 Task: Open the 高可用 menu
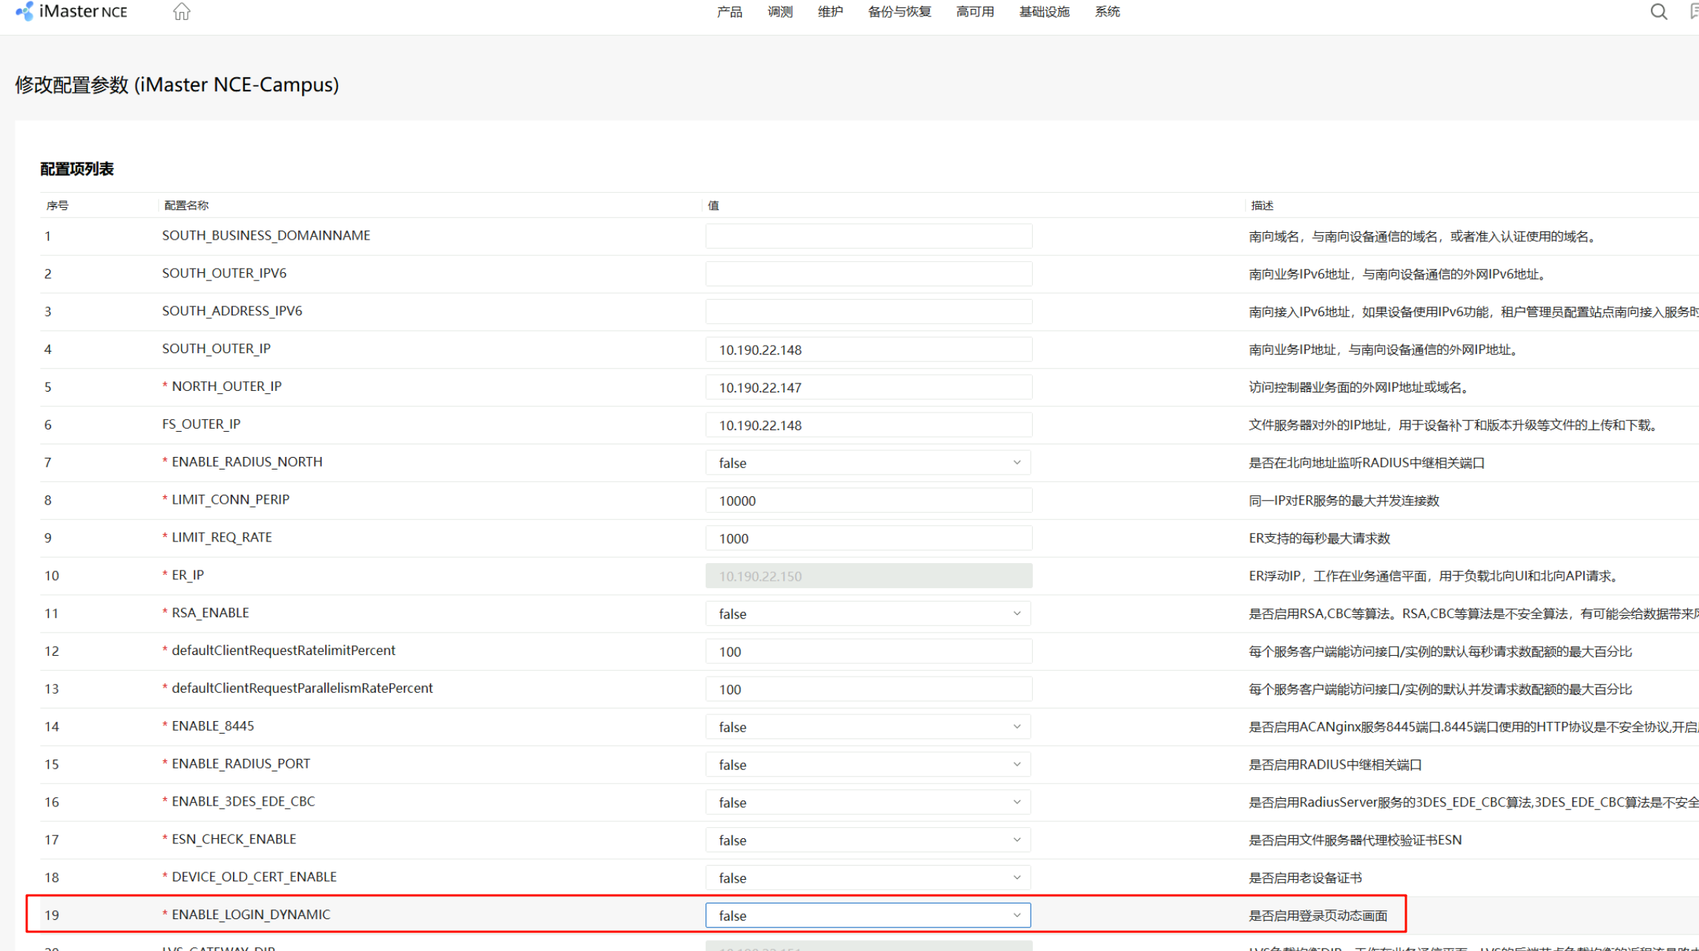click(975, 12)
